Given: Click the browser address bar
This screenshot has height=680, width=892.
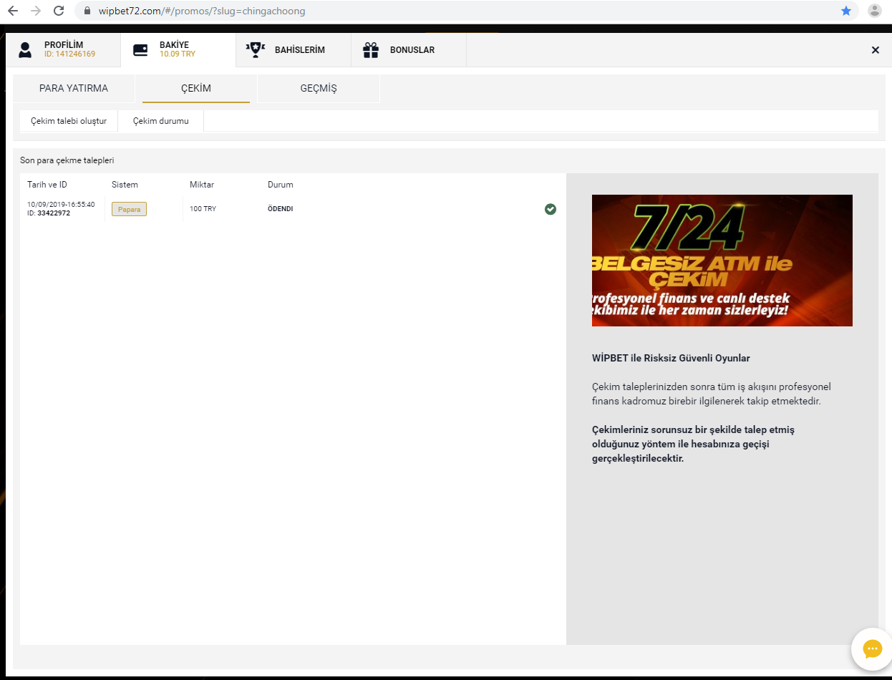Looking at the screenshot, I should click(x=458, y=11).
